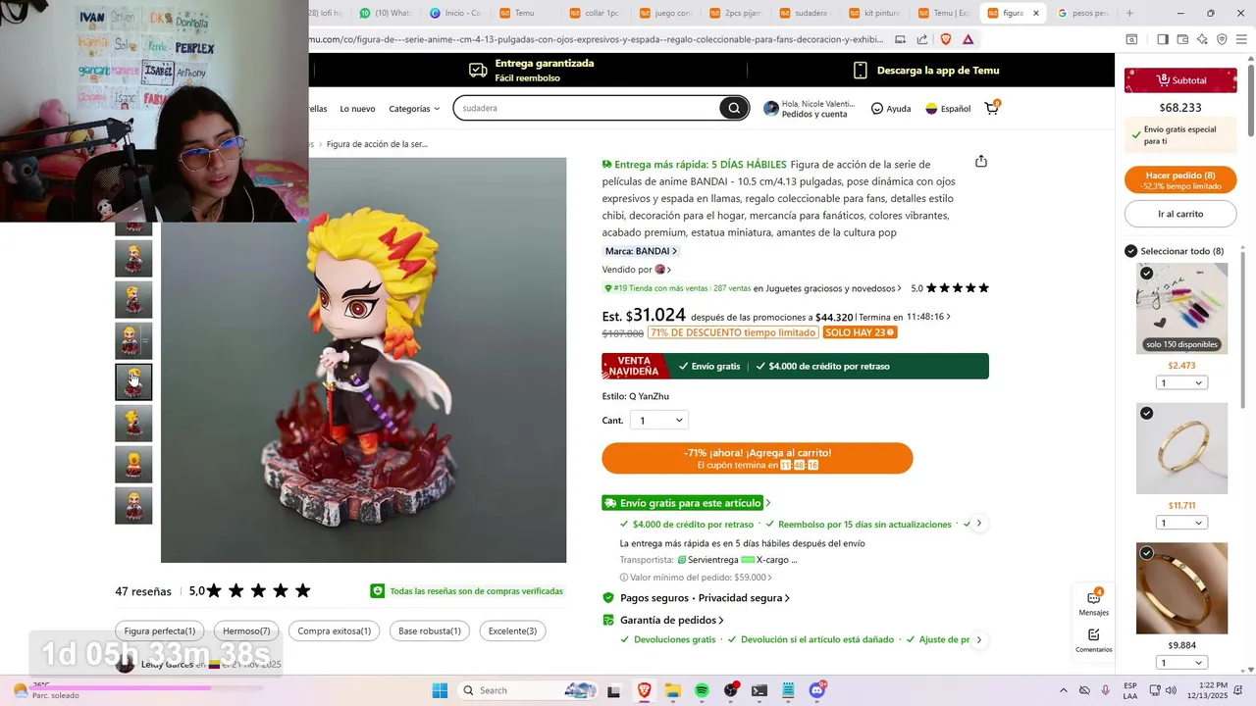Change quantity of $9.884 cart item
This screenshot has width=1256, height=706.
[1181, 663]
